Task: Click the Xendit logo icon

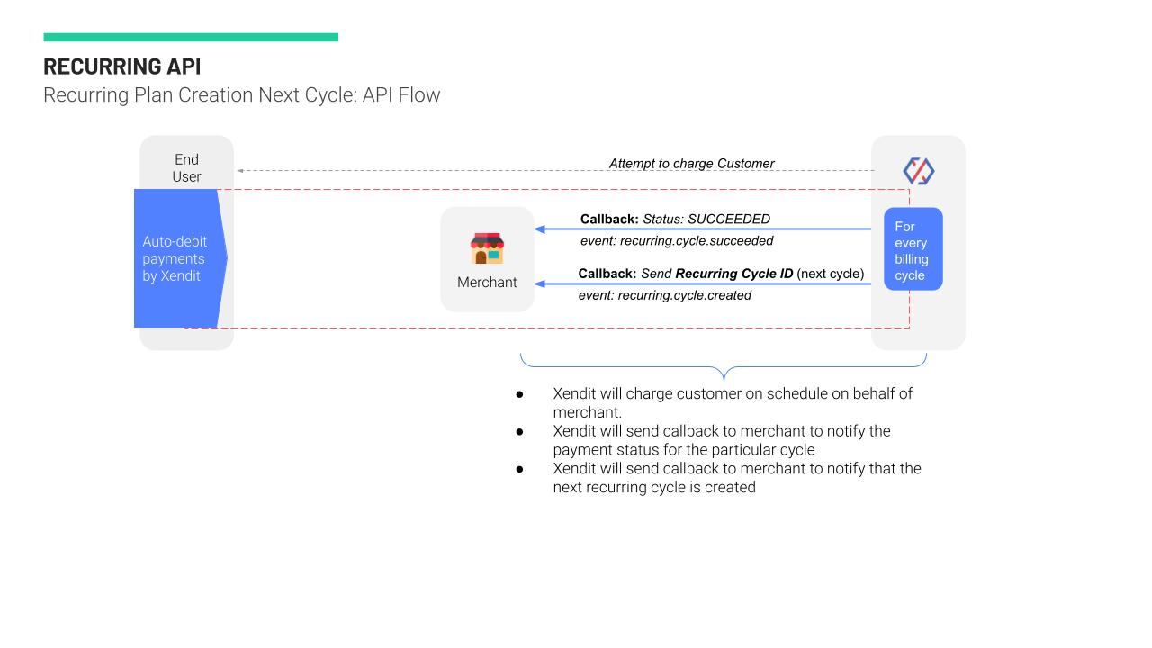Action: tap(918, 171)
